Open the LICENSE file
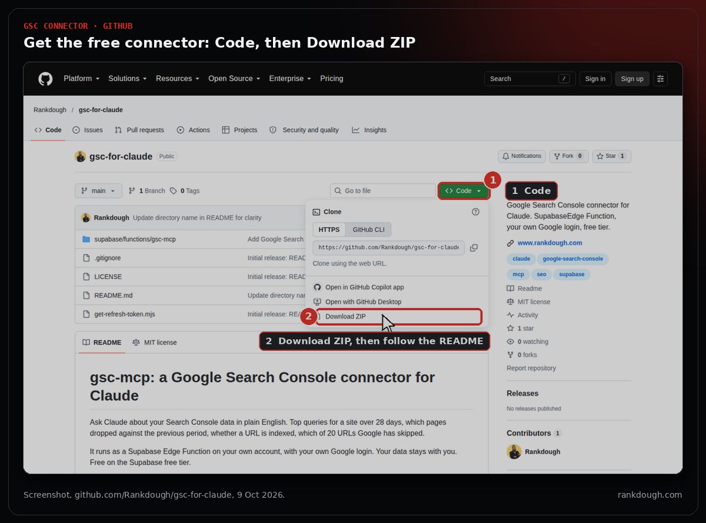706x523 pixels. tap(108, 277)
